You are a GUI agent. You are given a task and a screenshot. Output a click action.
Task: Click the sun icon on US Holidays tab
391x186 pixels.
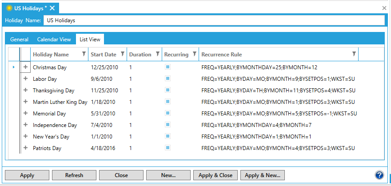[9, 8]
